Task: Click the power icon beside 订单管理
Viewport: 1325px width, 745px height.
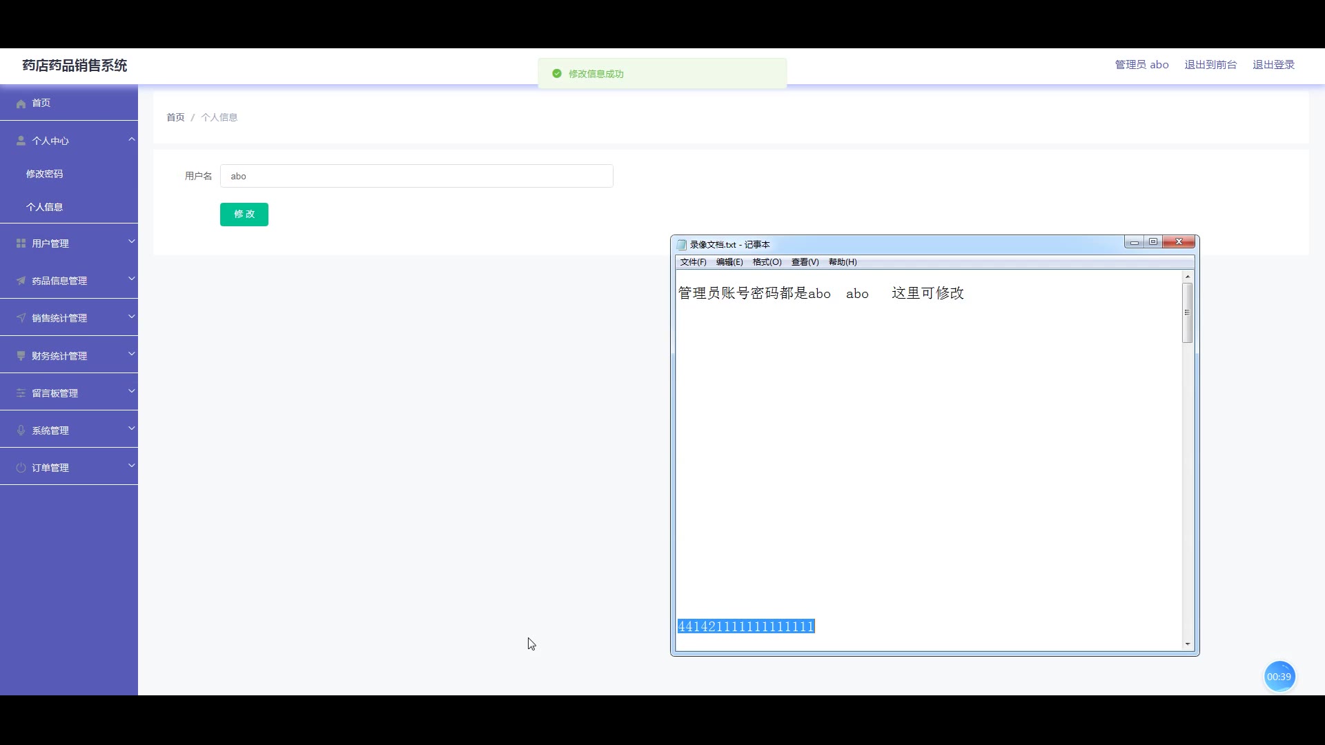Action: coord(21,468)
